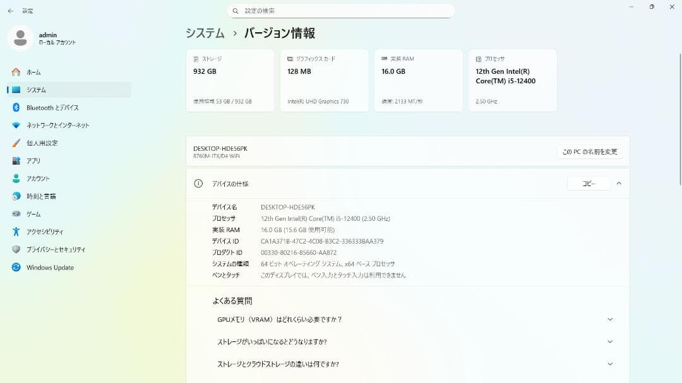Expand the ストレージとクラウドストレージの違い question
This screenshot has height=383, width=682.
[609, 364]
